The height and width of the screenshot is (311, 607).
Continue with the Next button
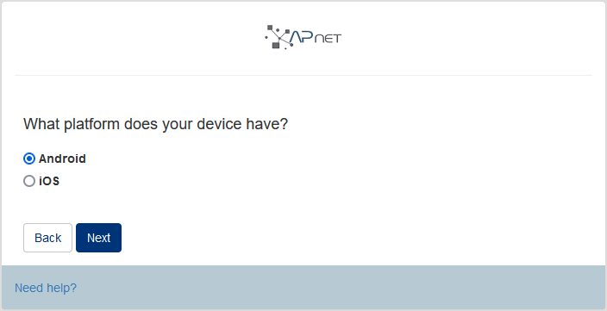click(x=98, y=238)
